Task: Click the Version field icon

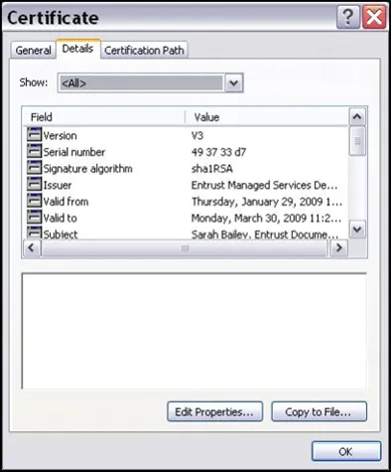Action: 34,135
